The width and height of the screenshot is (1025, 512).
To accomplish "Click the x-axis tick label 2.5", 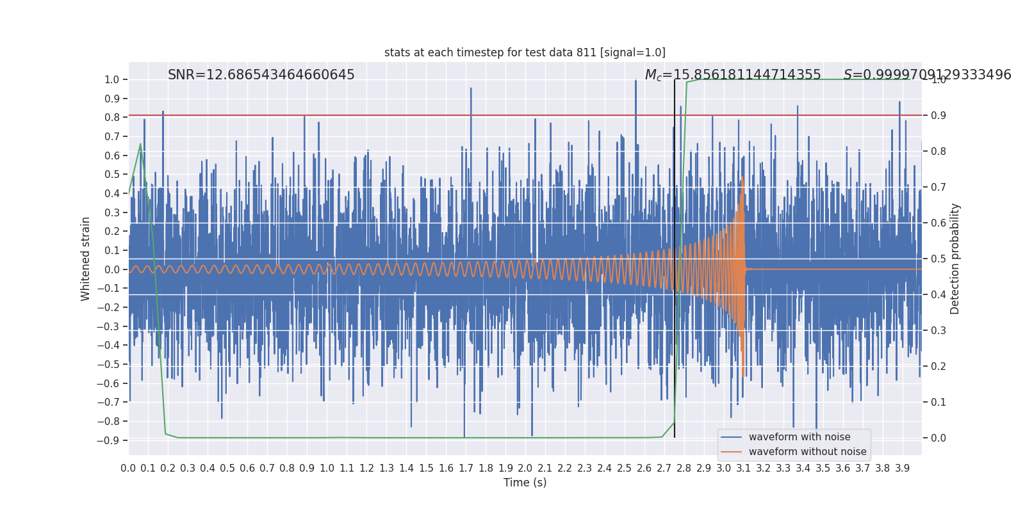I will [625, 468].
